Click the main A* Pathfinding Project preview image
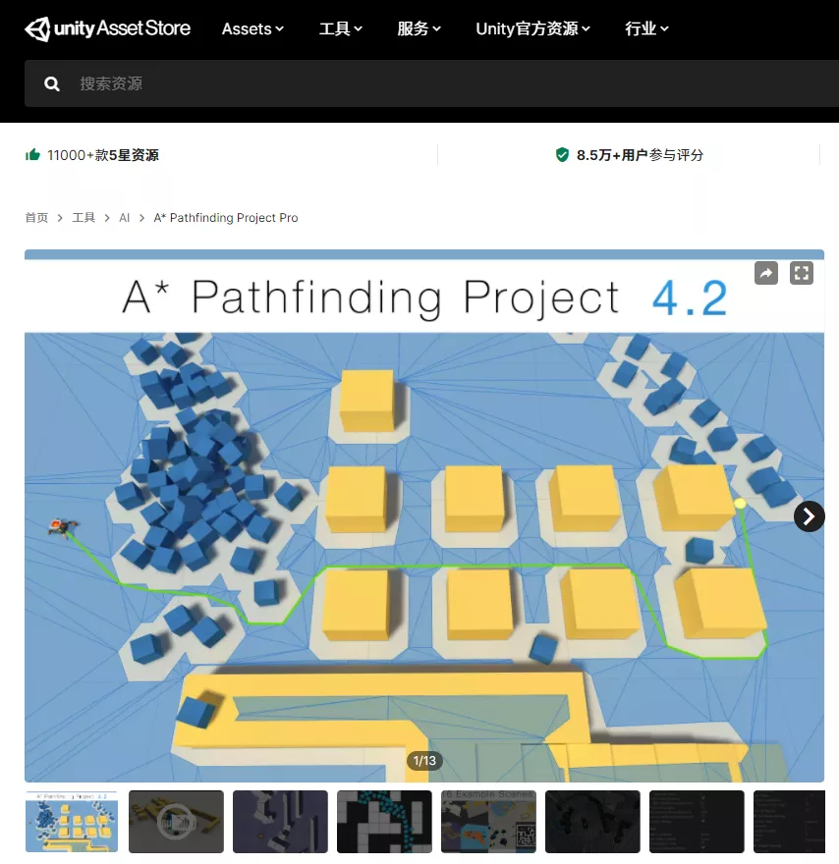 click(x=424, y=515)
